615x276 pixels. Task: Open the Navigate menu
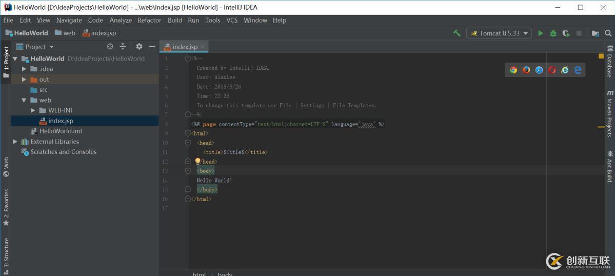click(69, 21)
